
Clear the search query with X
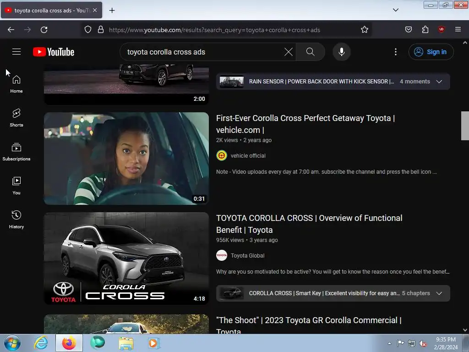tap(289, 52)
